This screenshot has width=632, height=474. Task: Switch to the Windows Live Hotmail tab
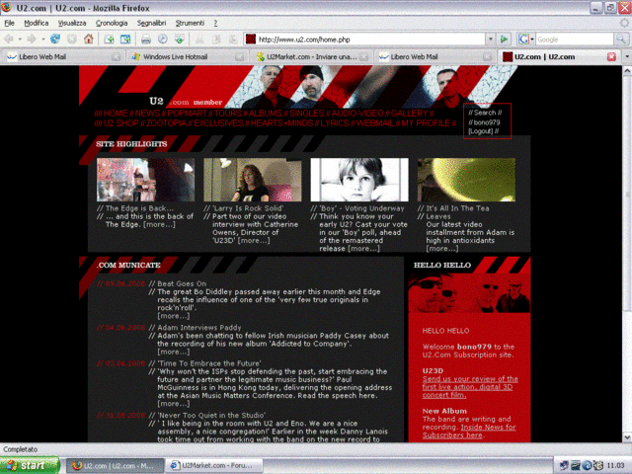187,57
